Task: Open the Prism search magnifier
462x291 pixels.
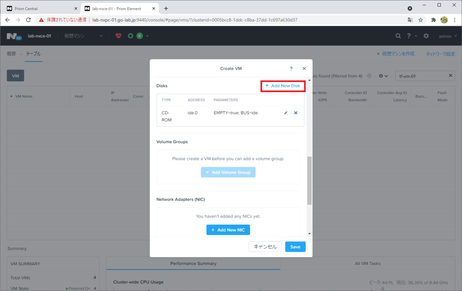Action: tap(398, 36)
